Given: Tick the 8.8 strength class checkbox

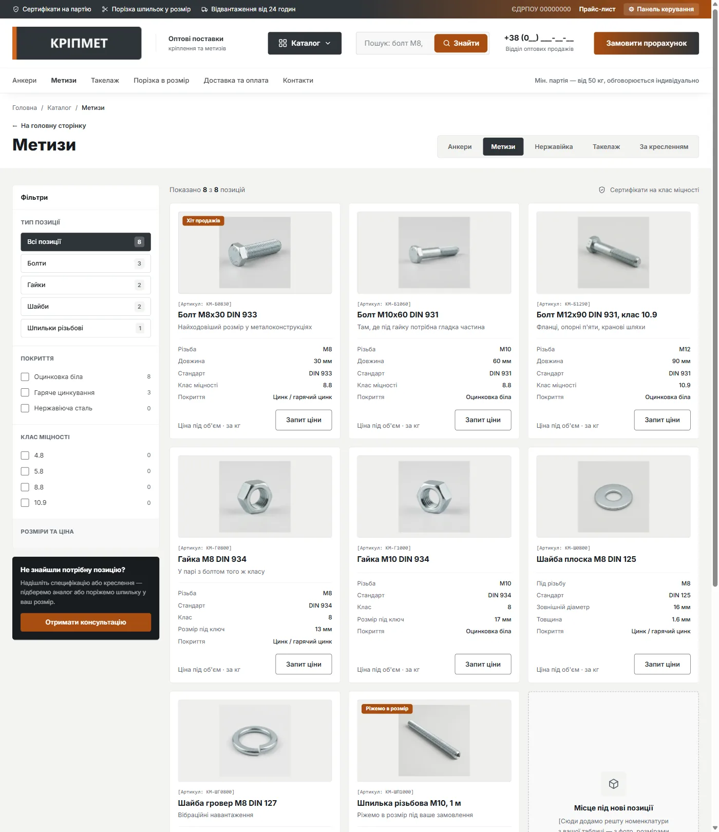Looking at the screenshot, I should 25,487.
